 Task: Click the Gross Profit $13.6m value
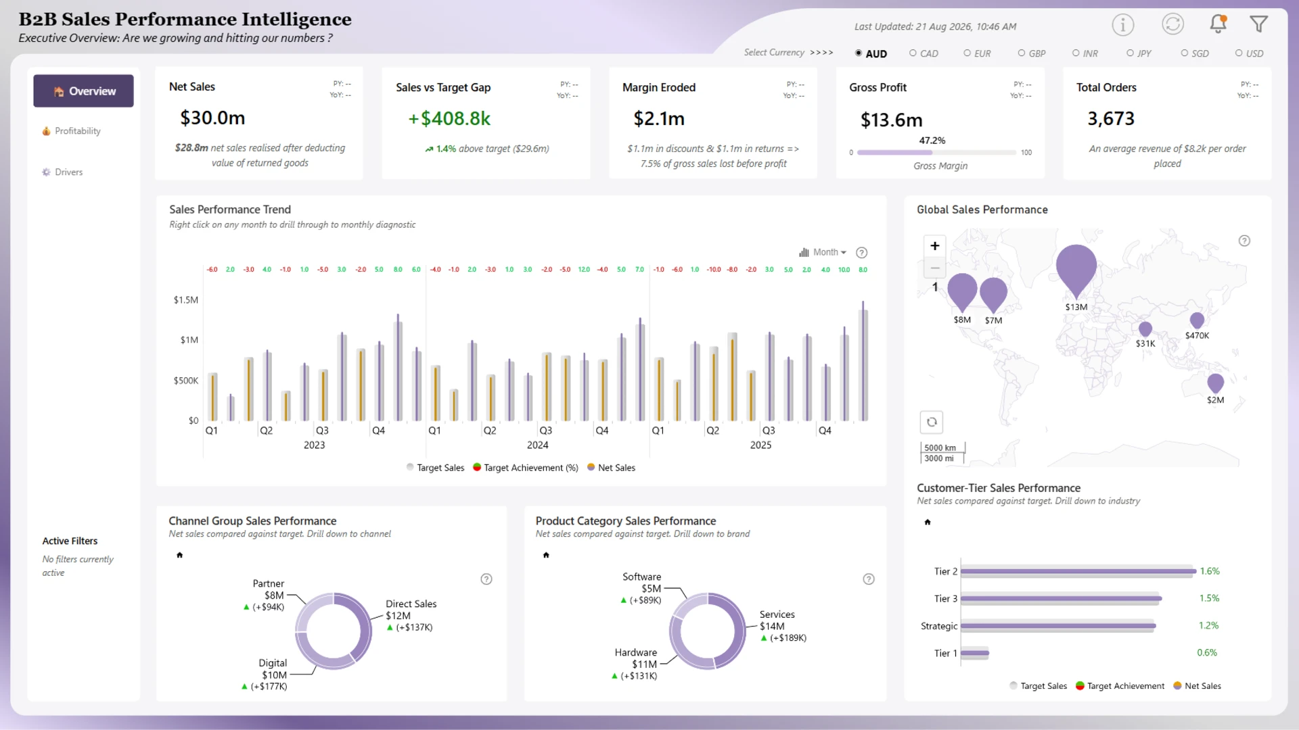pyautogui.click(x=891, y=120)
